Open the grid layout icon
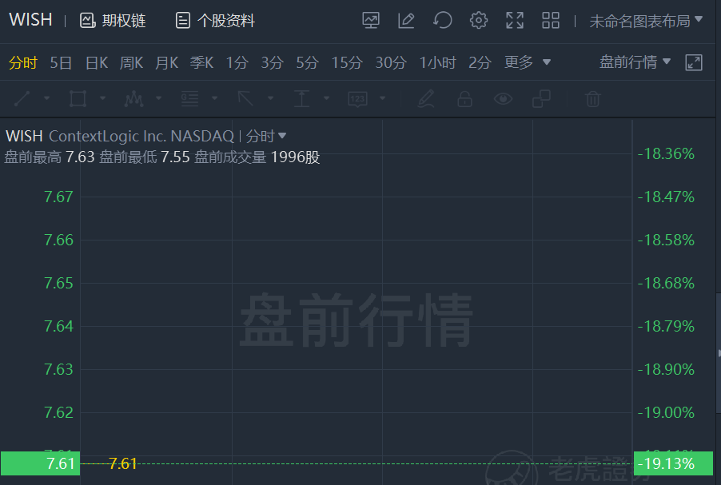The height and width of the screenshot is (485, 721). [x=551, y=21]
